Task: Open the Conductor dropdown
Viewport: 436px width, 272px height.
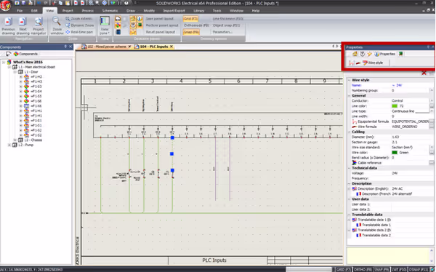Action: [x=432, y=101]
